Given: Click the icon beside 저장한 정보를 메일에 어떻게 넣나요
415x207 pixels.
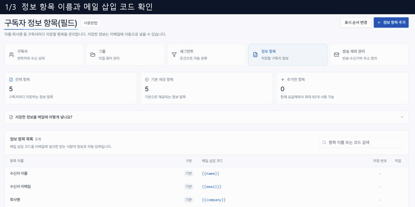Looking at the screenshot, I should tap(11, 117).
